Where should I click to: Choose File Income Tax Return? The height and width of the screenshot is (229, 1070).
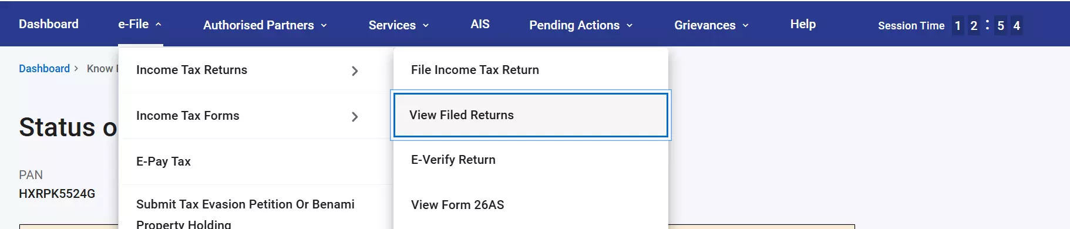click(x=531, y=70)
